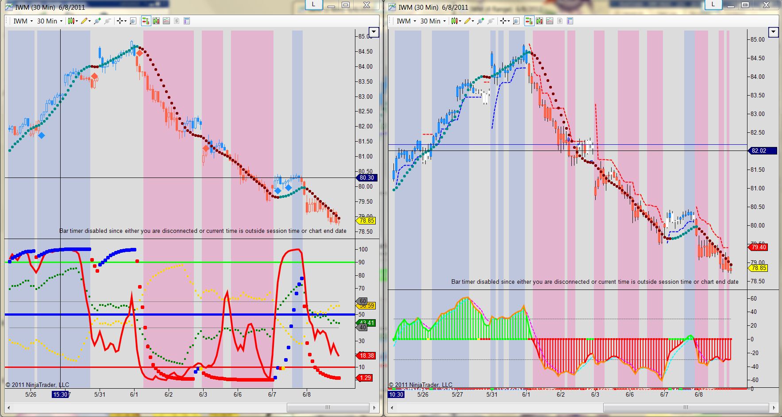Click the 6/2 date label on left chart

click(x=169, y=394)
